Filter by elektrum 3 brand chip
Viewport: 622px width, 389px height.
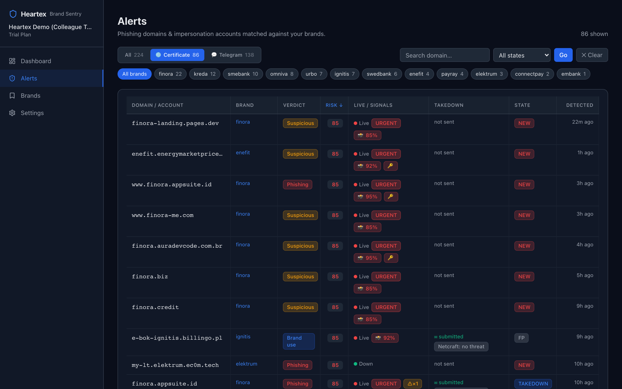coord(489,74)
